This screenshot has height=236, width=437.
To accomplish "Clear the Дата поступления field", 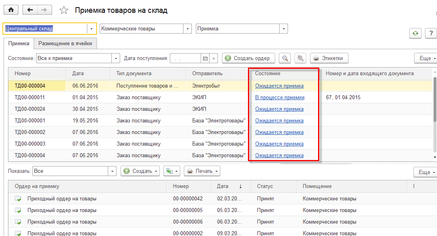I will 214,58.
